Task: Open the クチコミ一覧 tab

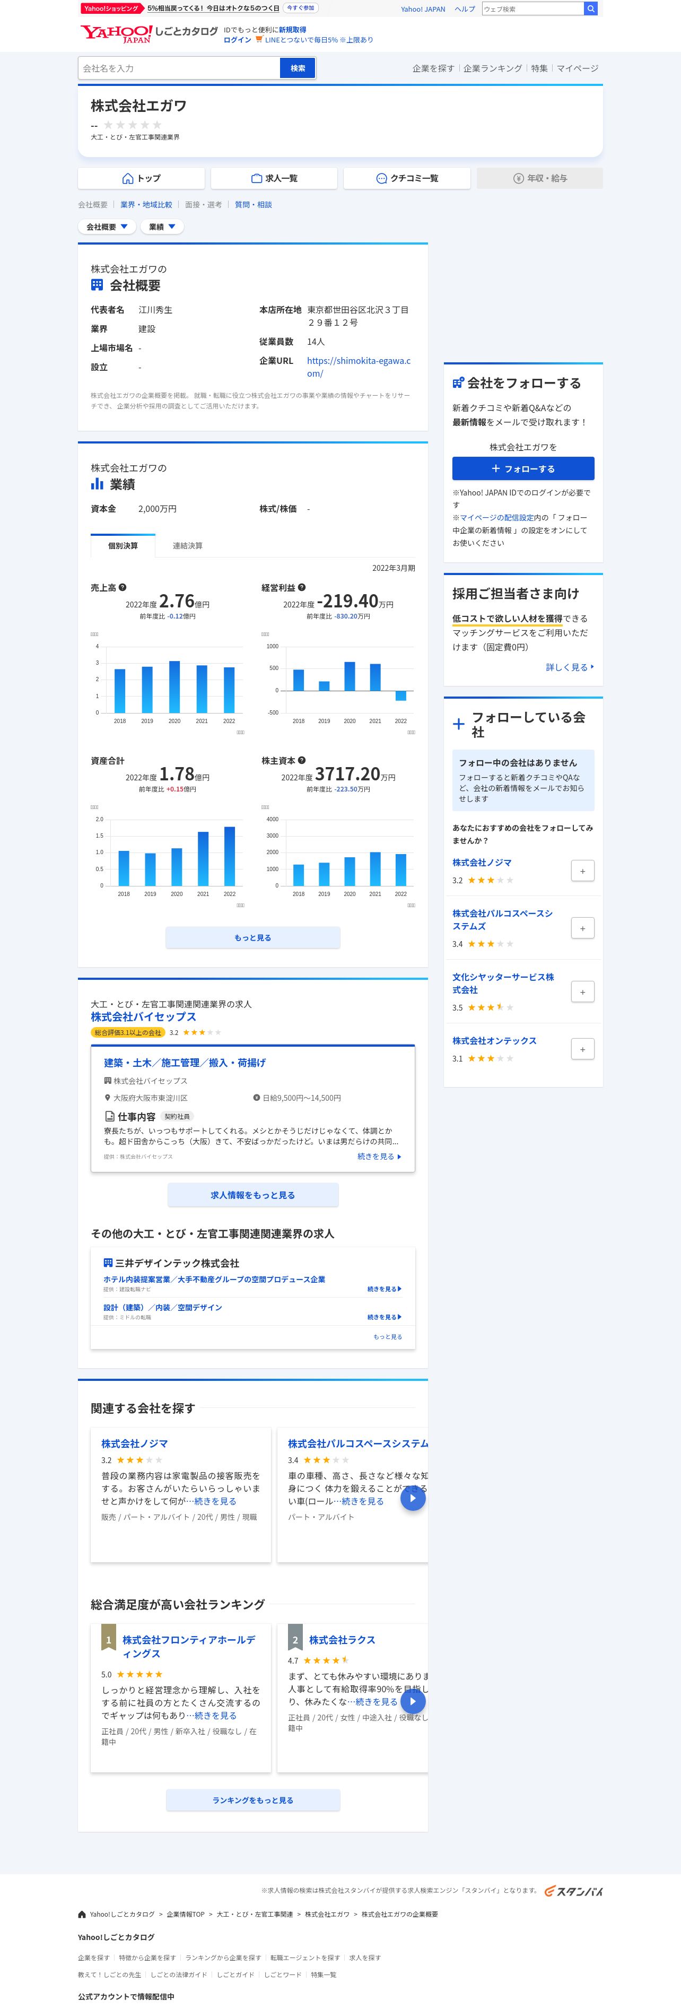Action: click(x=406, y=179)
